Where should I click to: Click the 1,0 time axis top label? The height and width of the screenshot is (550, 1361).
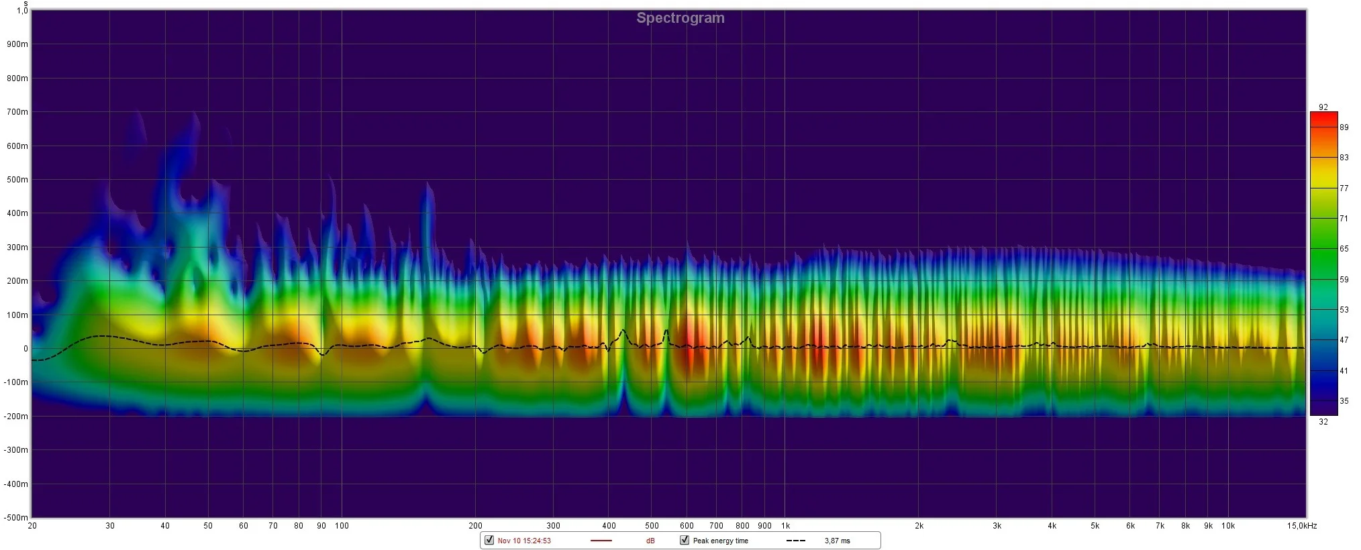click(22, 11)
